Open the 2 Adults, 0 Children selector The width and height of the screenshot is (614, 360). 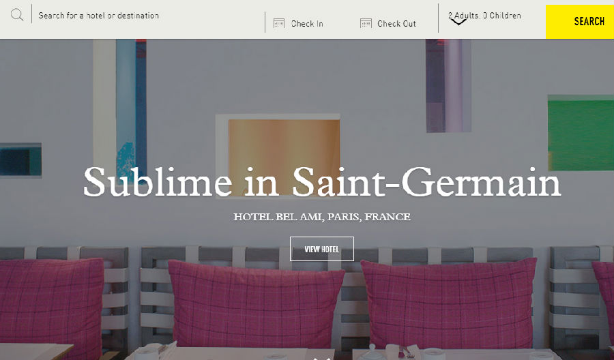(484, 16)
